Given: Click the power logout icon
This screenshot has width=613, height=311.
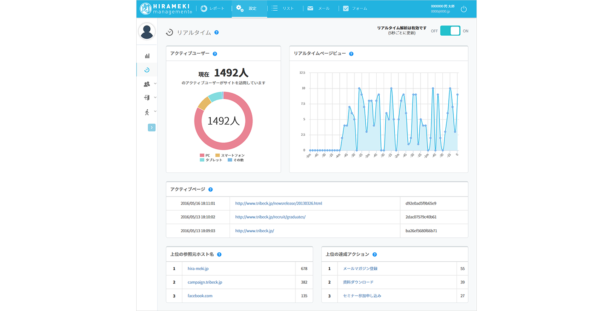Looking at the screenshot, I should click(x=464, y=9).
